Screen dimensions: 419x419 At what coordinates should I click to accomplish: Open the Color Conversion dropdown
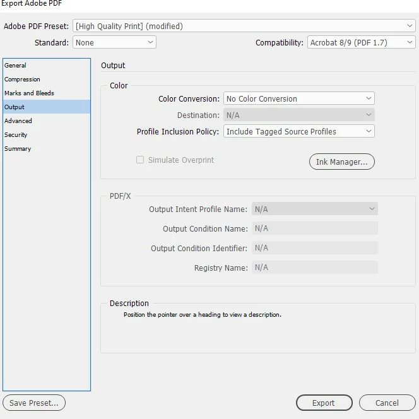(298, 98)
